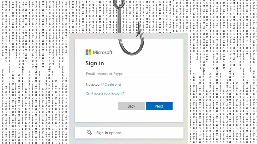Click the blue square of the Microsoft logo

(x=87, y=54)
